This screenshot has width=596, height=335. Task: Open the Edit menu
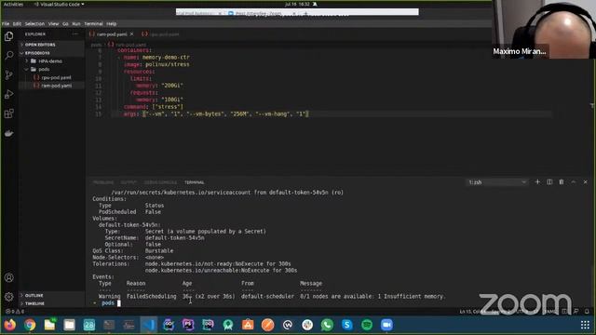(17, 23)
